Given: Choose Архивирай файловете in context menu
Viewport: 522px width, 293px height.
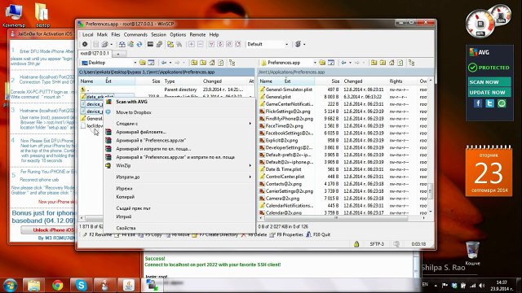Looking at the screenshot, I should coord(179,132).
